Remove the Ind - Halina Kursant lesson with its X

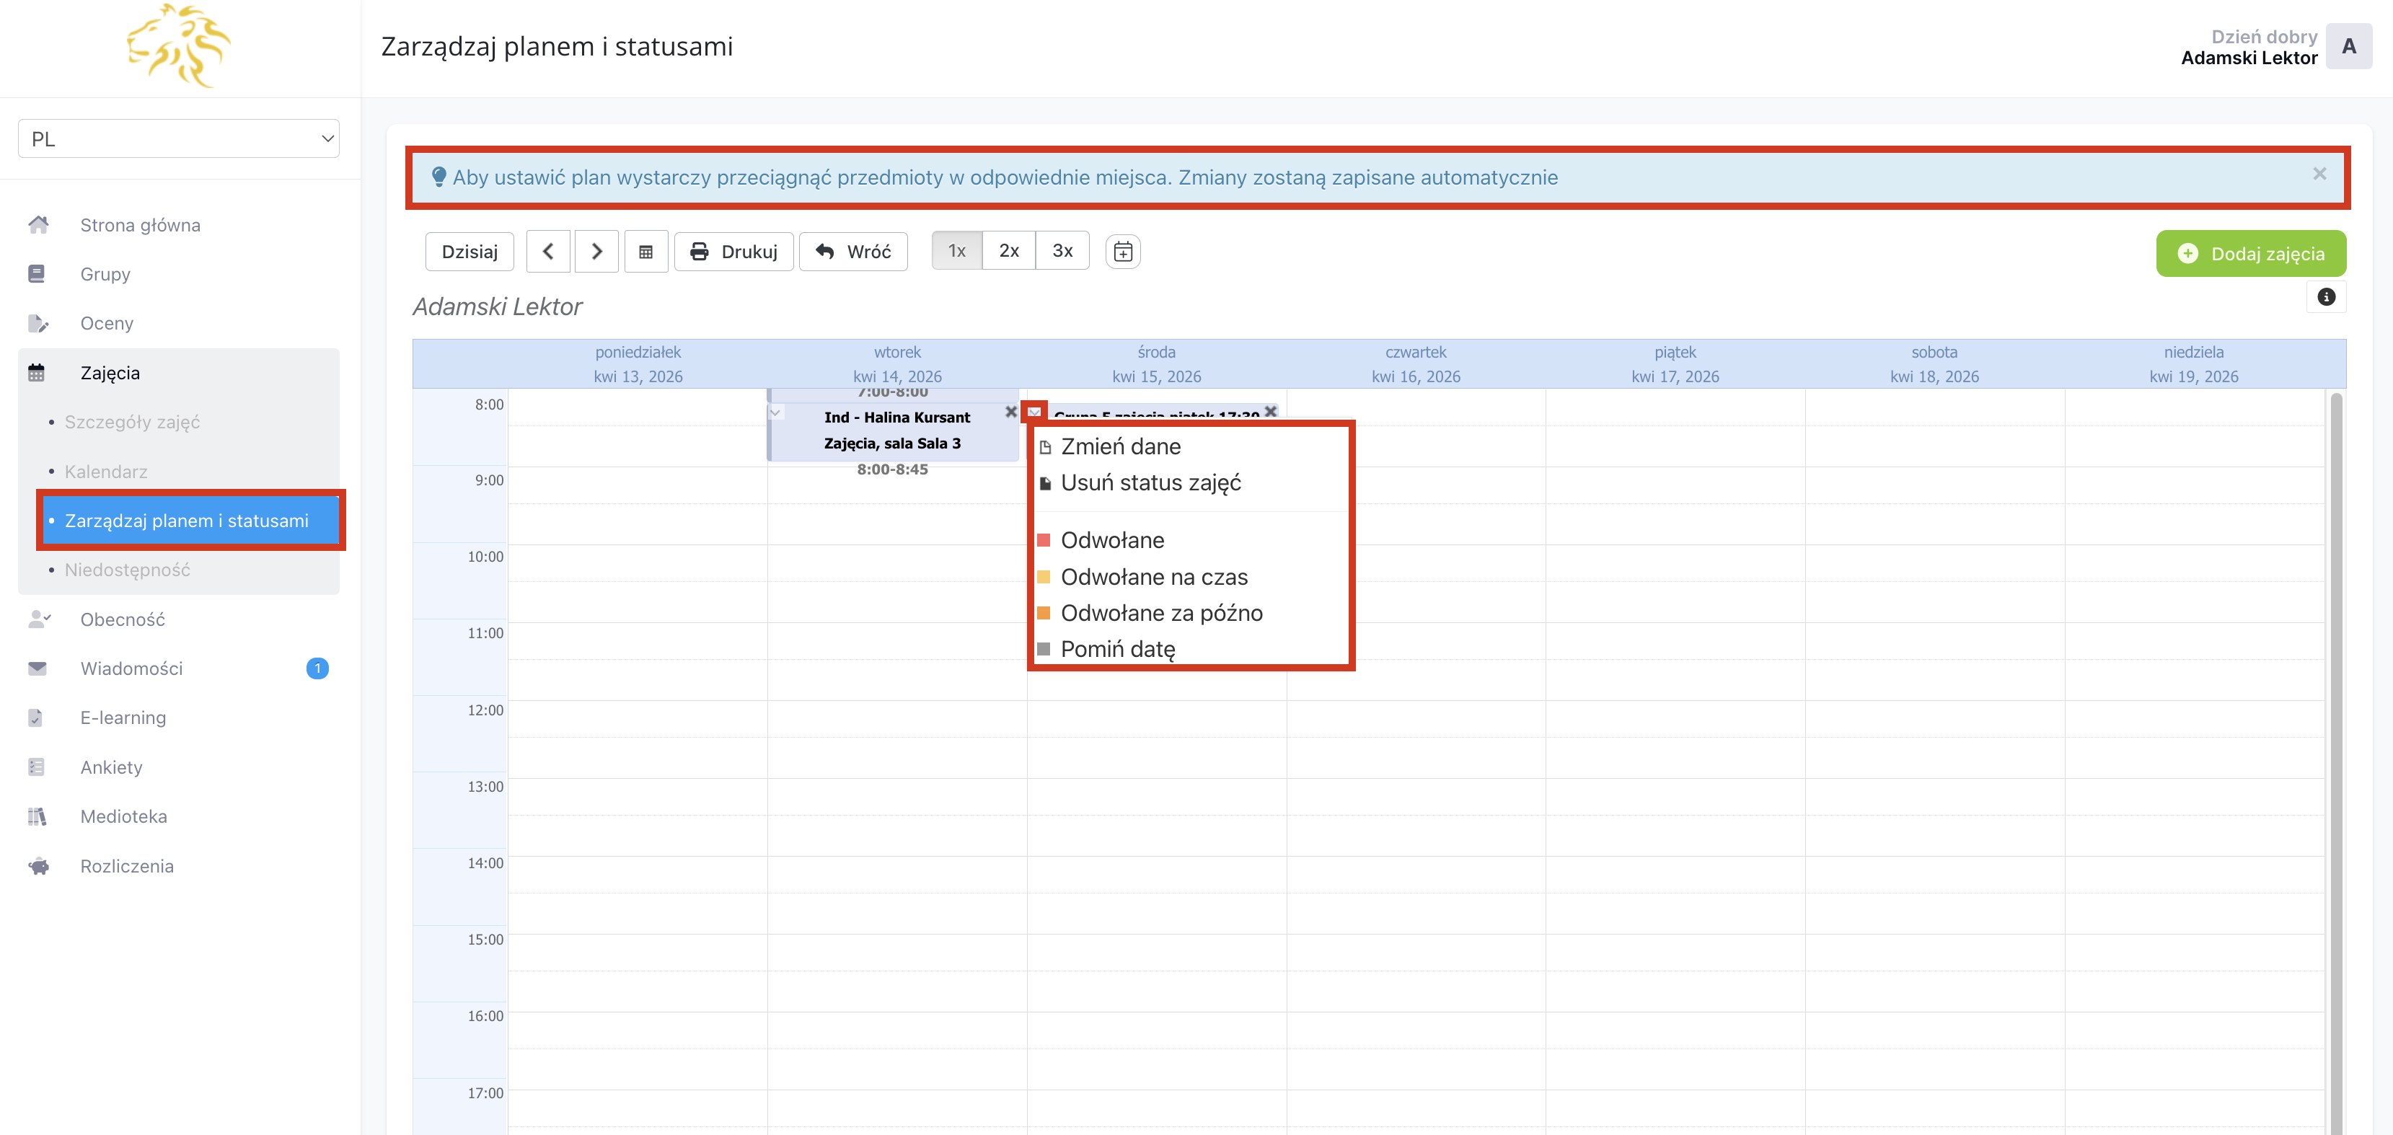[x=1010, y=412]
